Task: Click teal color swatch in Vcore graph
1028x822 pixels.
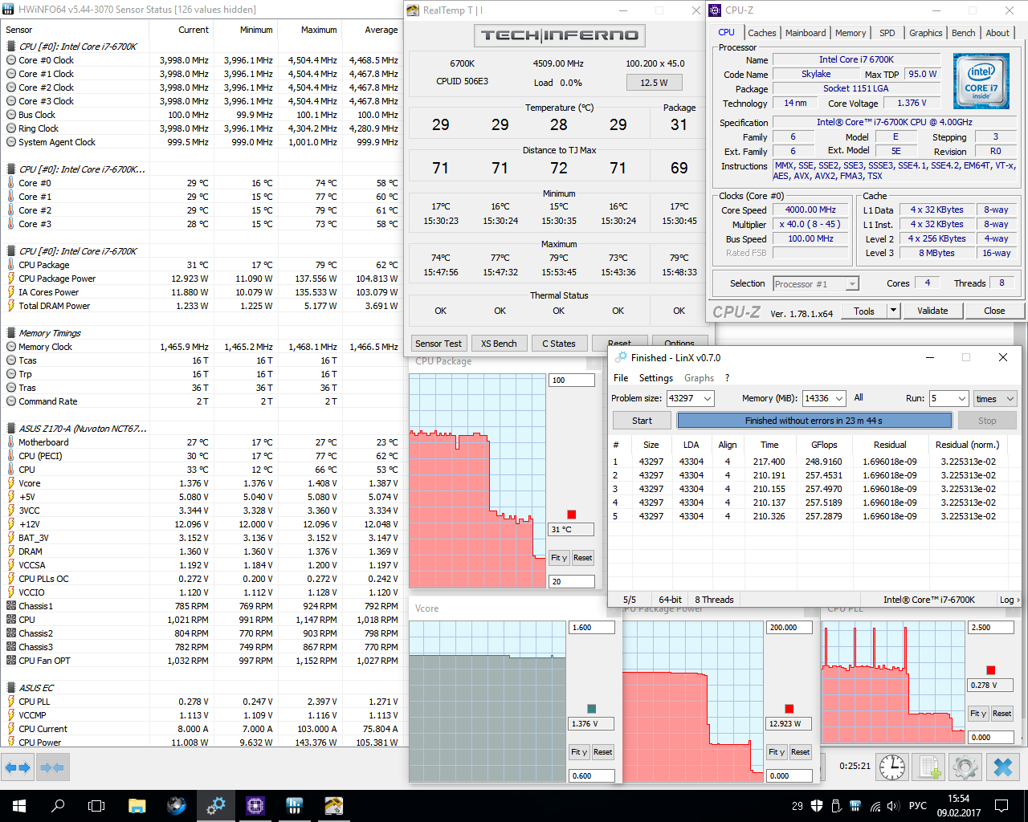Action: coord(592,709)
